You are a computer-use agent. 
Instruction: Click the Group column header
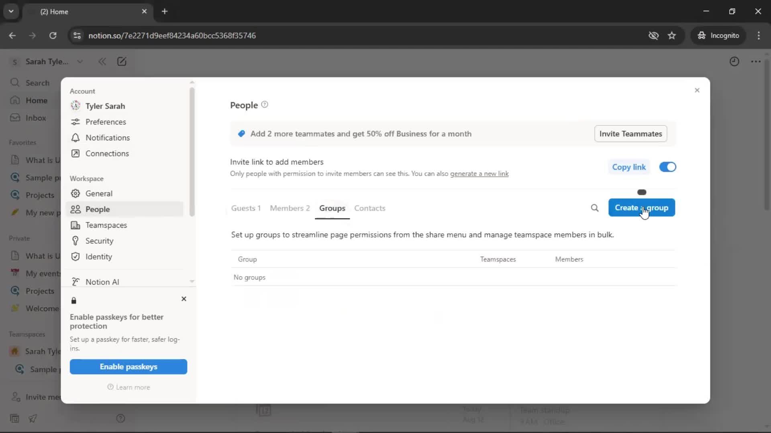pos(247,259)
